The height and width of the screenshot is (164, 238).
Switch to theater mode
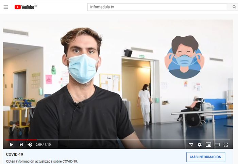pos(217,145)
